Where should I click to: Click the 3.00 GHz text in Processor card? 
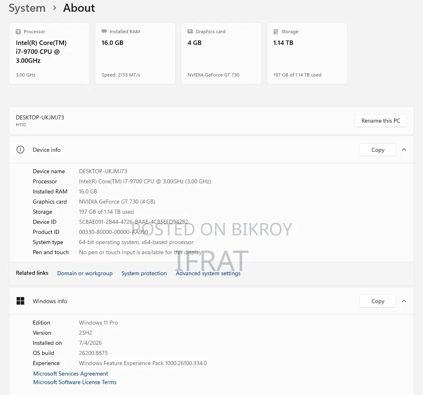pyautogui.click(x=26, y=75)
